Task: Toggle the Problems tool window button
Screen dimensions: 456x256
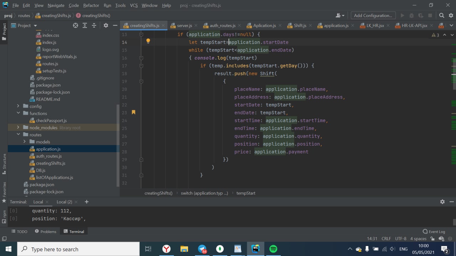Action: tap(46, 231)
